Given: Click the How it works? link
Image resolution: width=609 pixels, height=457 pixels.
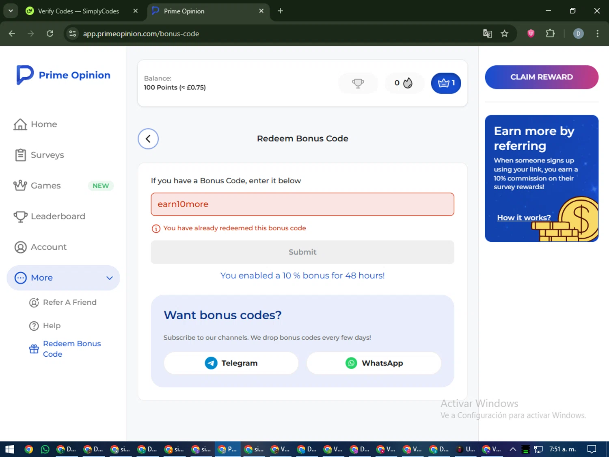Looking at the screenshot, I should pyautogui.click(x=524, y=218).
